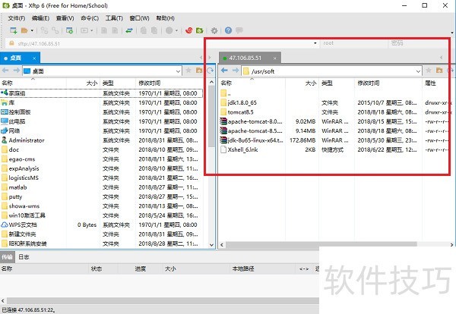Close the 47.106.85.51 tab
456x314 pixels.
click(x=275, y=58)
